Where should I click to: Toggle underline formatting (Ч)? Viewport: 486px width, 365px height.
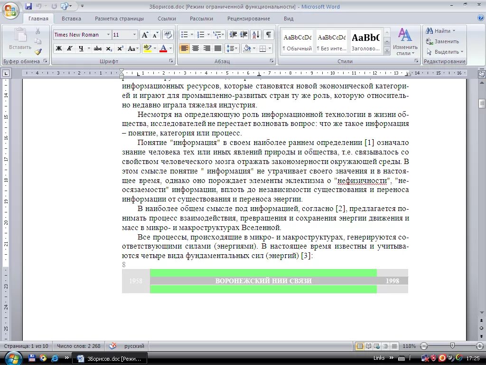[x=81, y=48]
